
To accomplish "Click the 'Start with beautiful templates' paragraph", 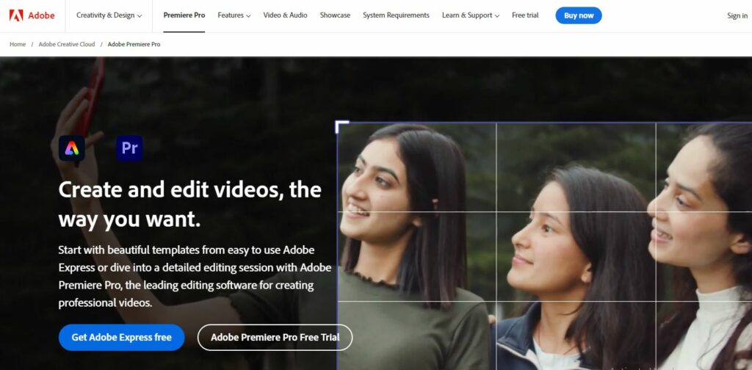I will pos(195,277).
